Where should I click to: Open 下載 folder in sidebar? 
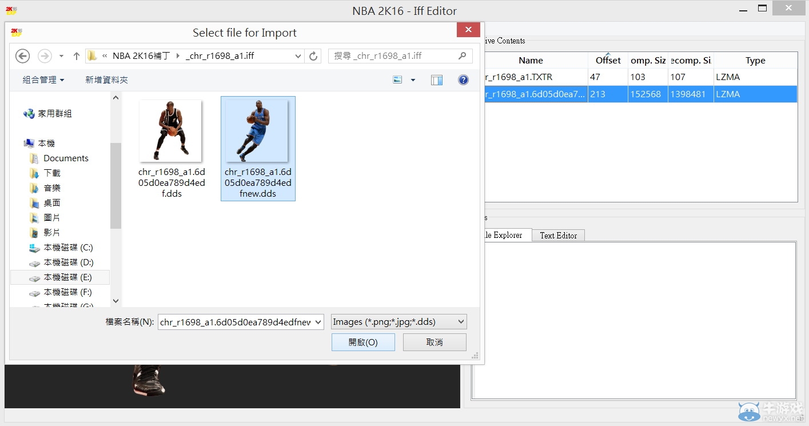(51, 173)
